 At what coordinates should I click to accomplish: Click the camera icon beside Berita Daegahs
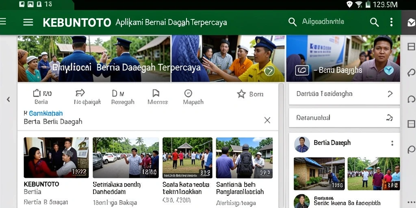[302, 70]
